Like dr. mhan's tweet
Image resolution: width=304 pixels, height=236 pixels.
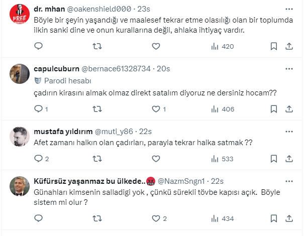pyautogui.click(x=156, y=46)
